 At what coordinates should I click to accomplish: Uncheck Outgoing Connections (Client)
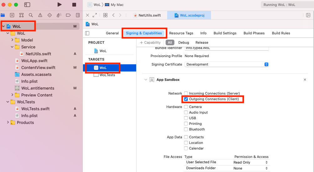pos(186,99)
